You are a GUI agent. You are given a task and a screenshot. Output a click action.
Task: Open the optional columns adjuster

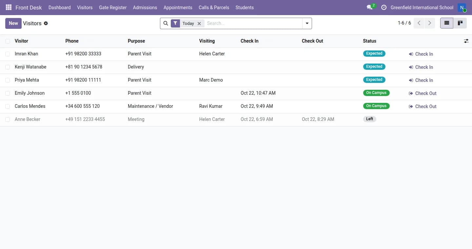466,41
